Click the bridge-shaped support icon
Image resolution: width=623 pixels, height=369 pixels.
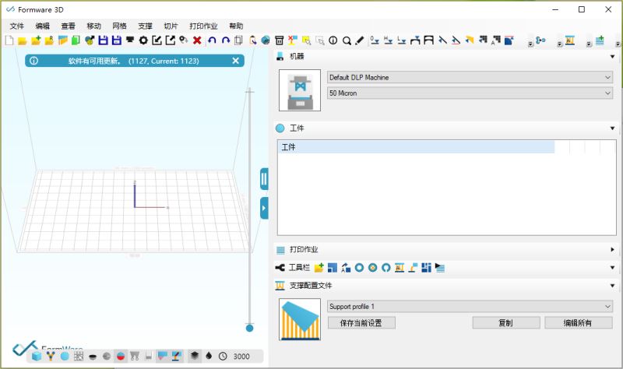(x=429, y=40)
